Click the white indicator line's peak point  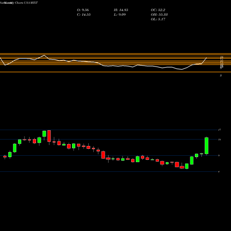(x=44, y=55)
